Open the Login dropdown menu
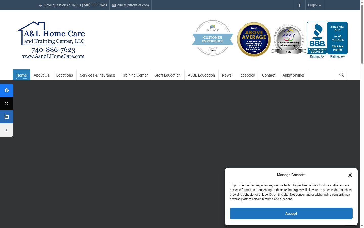 [x=314, y=5]
